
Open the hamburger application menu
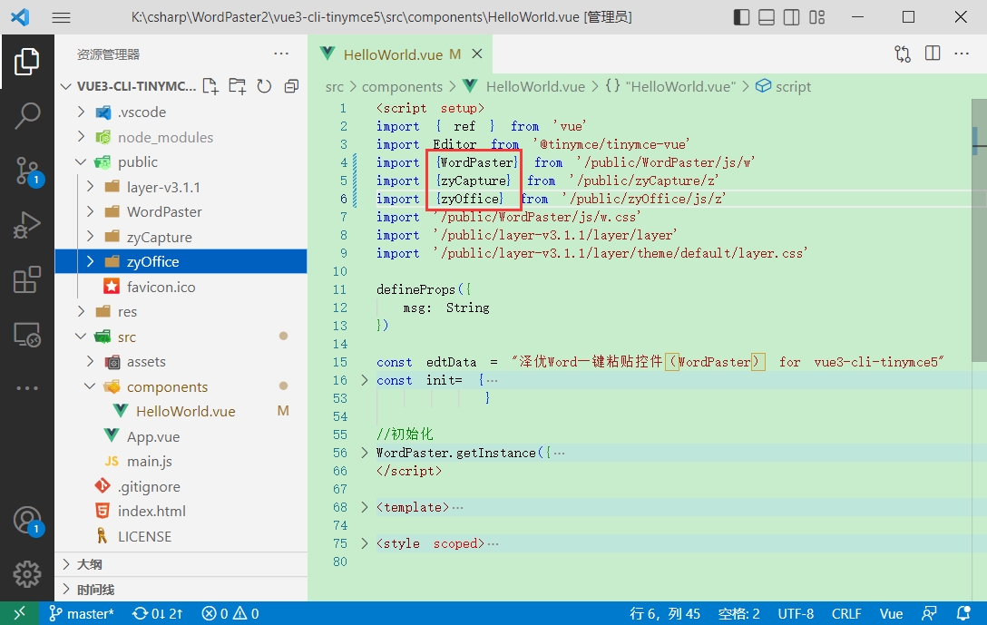61,17
